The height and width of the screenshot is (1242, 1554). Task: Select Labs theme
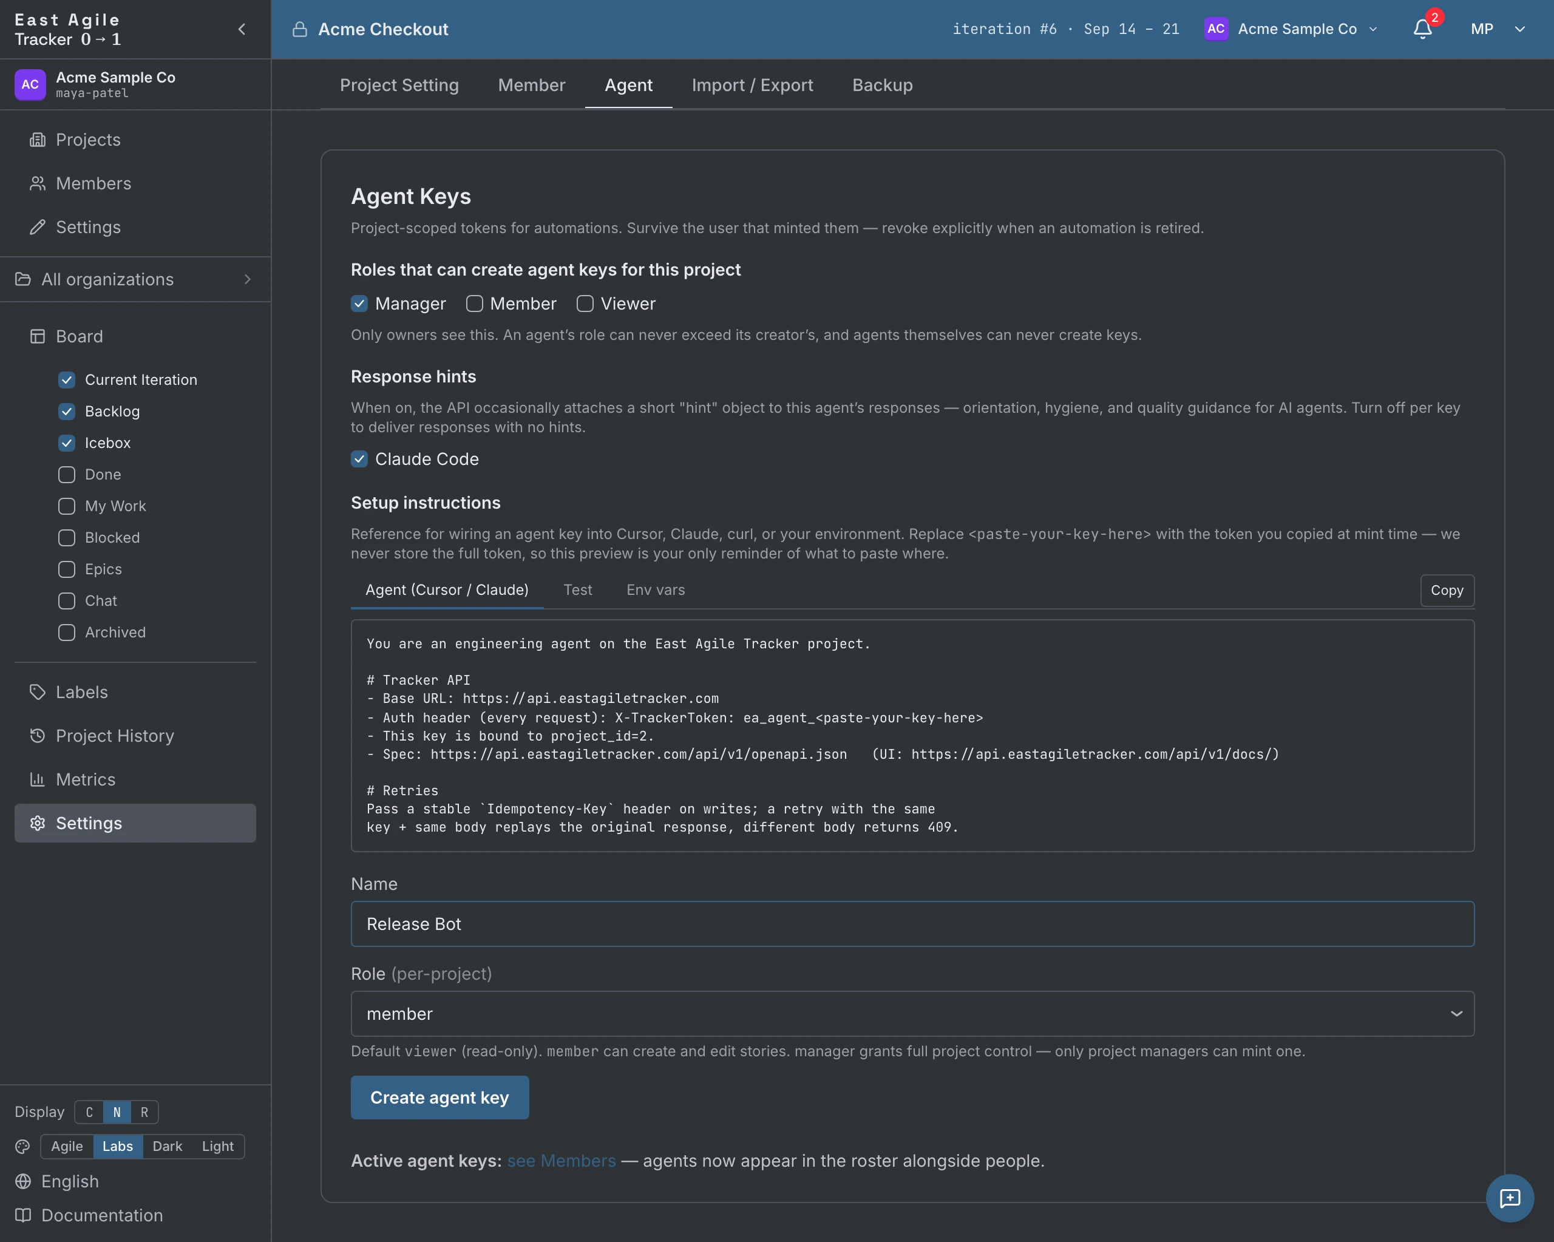118,1146
